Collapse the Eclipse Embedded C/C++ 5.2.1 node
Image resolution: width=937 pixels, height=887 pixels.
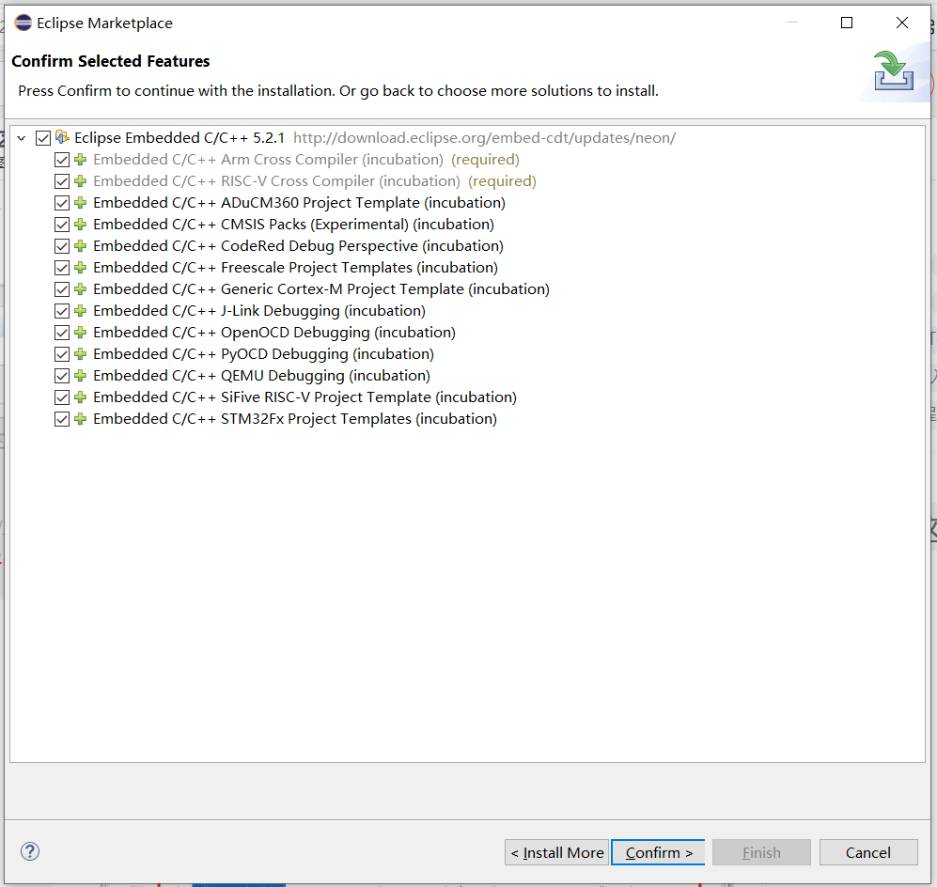coord(22,138)
